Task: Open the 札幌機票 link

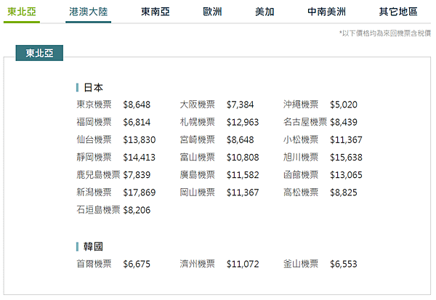Action: click(x=197, y=122)
